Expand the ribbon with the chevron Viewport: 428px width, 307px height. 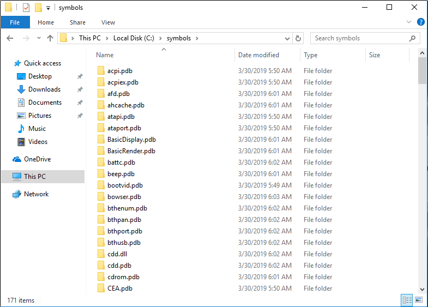pos(409,22)
